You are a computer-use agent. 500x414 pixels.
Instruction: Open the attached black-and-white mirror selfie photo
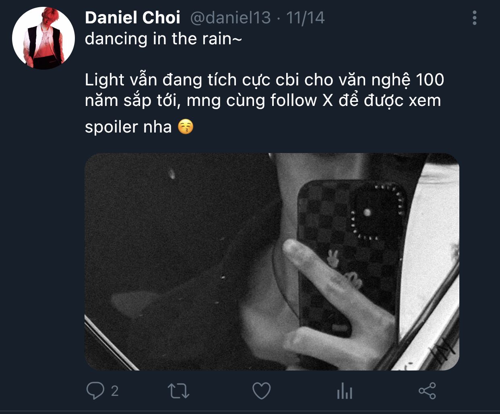coord(272,262)
